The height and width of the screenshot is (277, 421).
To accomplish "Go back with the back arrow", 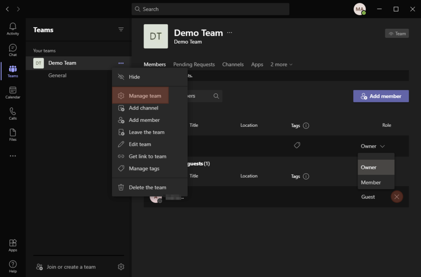I will (x=7, y=9).
